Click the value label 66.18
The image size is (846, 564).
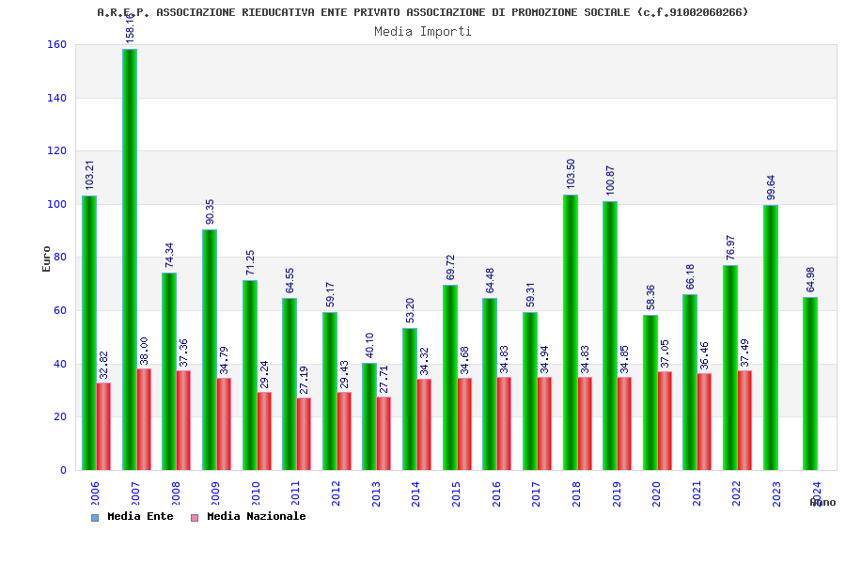click(x=690, y=277)
